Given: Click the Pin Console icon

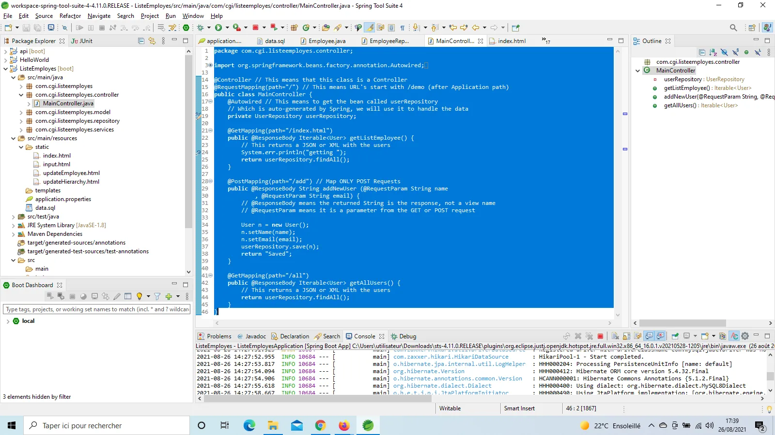Looking at the screenshot, I should pyautogui.click(x=675, y=336).
